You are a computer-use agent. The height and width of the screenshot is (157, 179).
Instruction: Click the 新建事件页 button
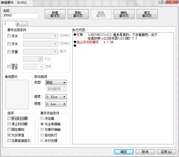point(55,14)
